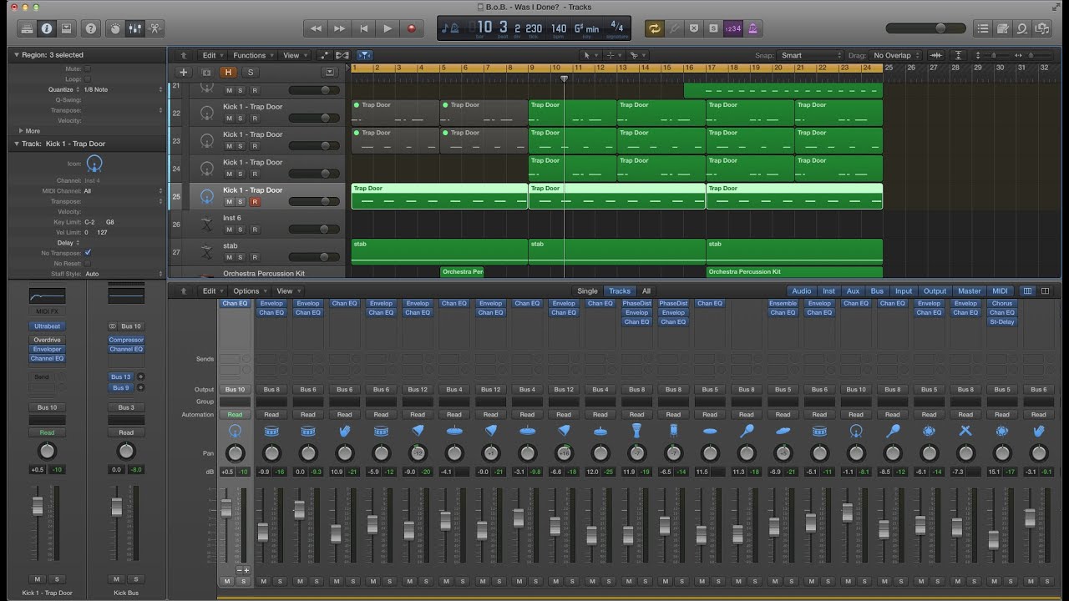Select the Trap Door region at bar 1 on track 25

coord(439,196)
